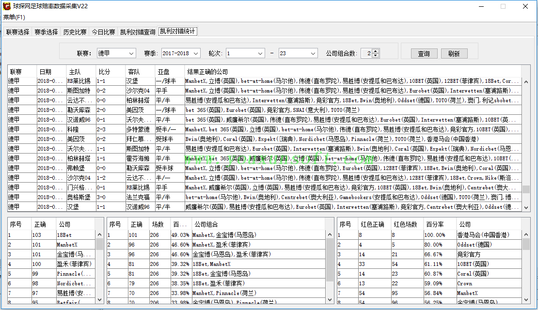Select the 18Bet row with 103 correct
Screen dimensions: 538x310
point(51,235)
